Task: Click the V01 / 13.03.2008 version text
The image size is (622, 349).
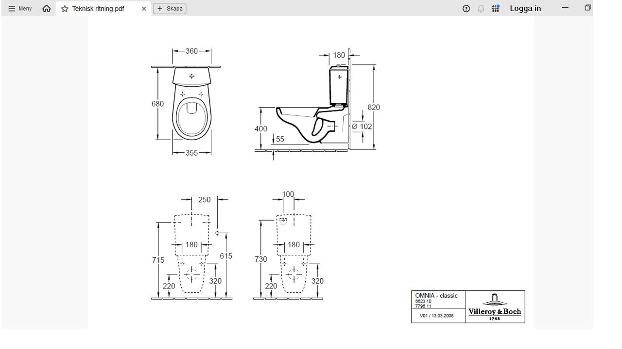Action: (436, 316)
